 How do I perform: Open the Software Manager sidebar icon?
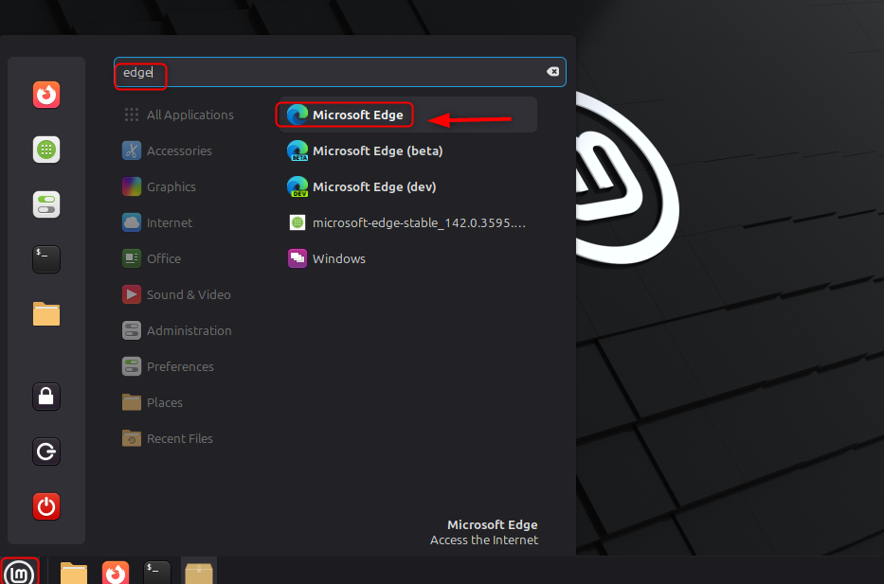coord(46,150)
